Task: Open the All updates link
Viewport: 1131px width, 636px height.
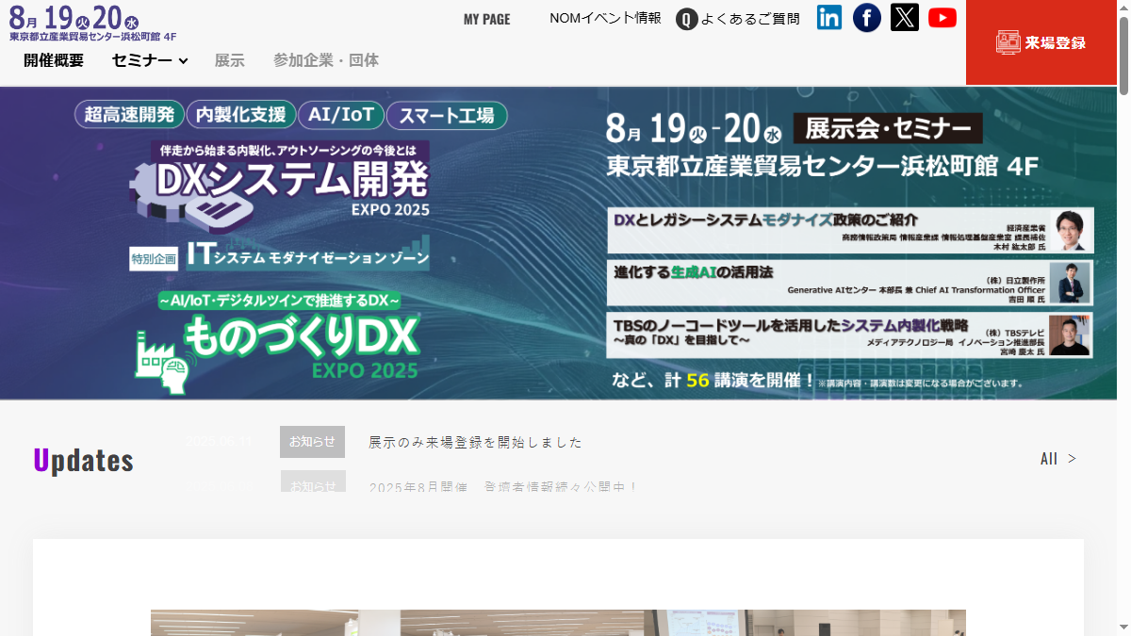Action: [1057, 459]
